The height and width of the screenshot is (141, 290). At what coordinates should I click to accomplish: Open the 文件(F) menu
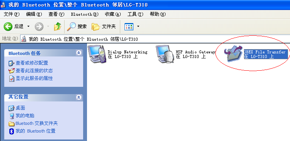pyautogui.click(x=12, y=14)
